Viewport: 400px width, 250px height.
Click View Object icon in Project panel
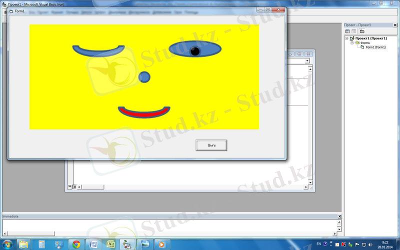coord(354,31)
